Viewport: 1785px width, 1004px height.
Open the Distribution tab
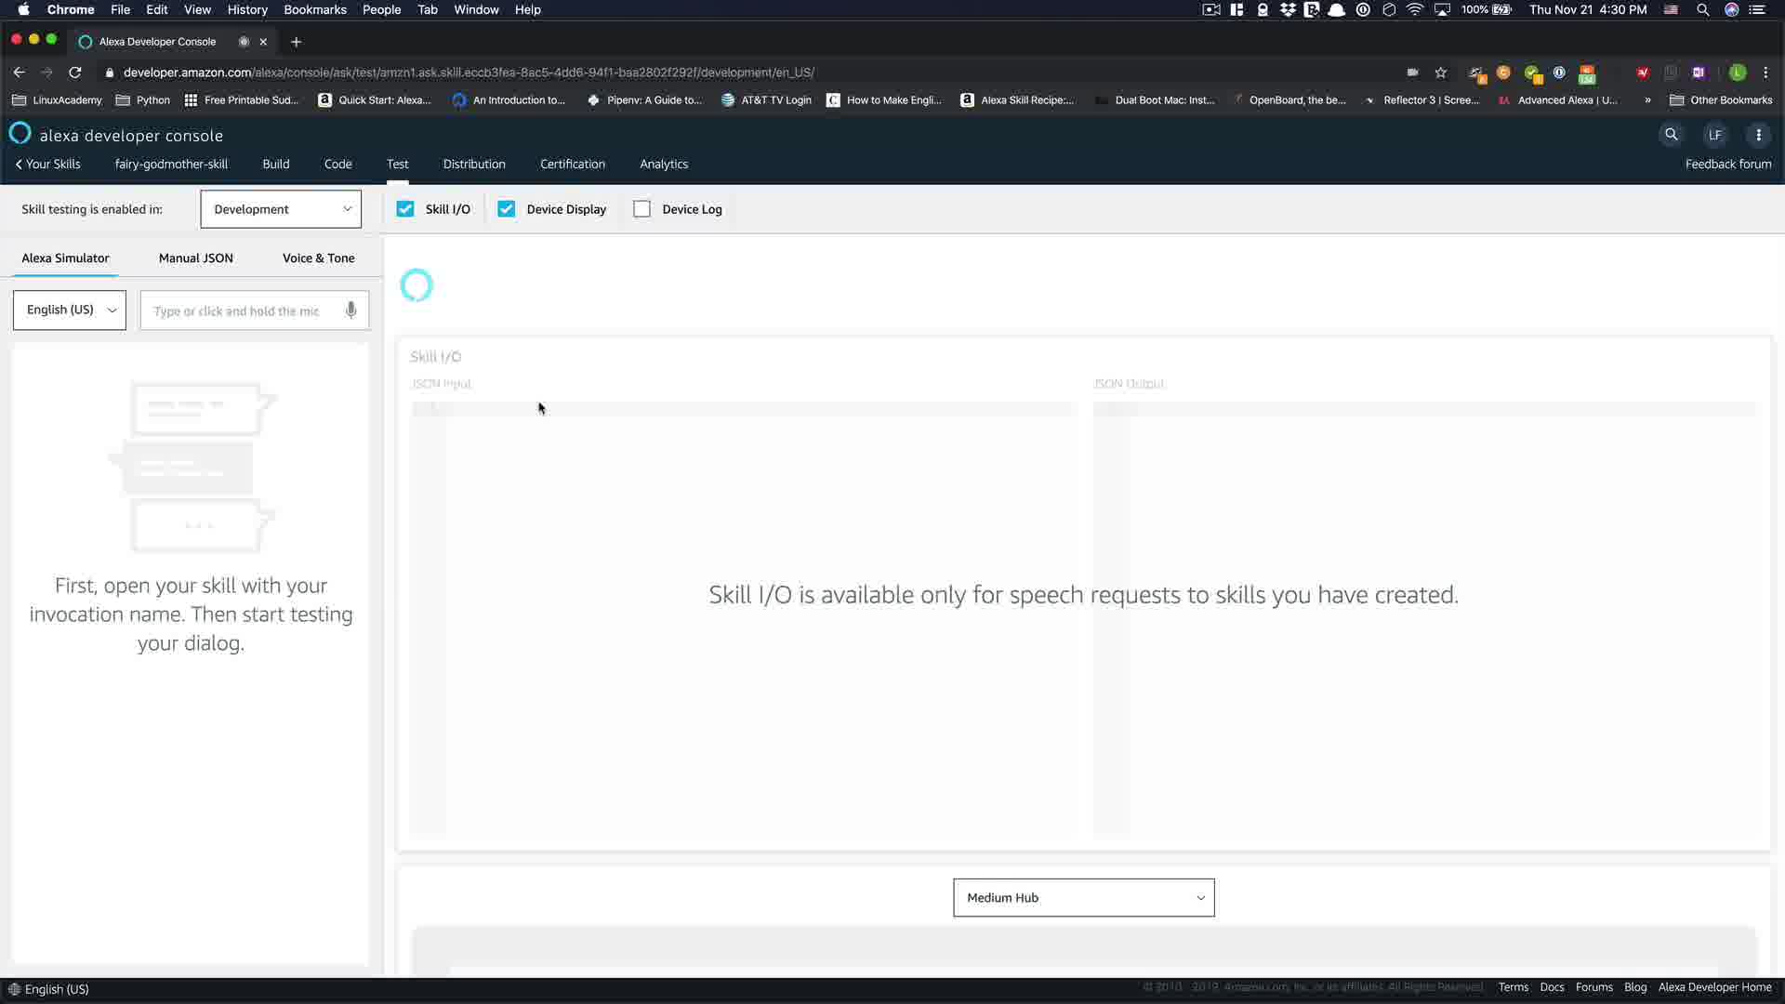click(474, 165)
